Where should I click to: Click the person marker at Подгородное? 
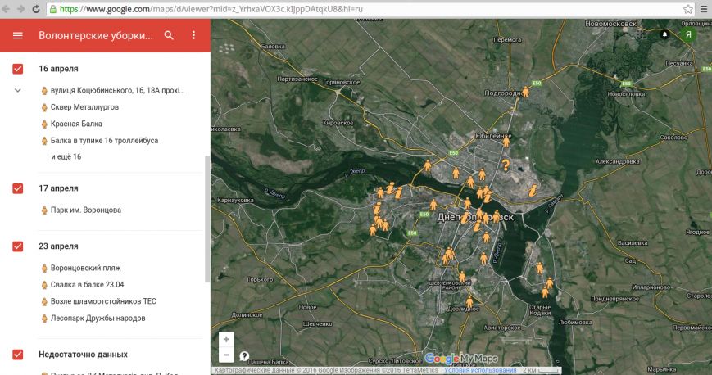click(x=525, y=92)
